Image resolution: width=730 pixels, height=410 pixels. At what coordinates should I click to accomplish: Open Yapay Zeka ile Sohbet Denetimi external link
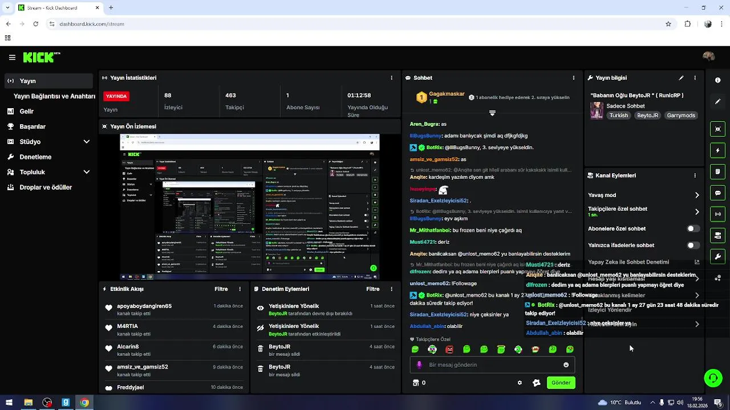(697, 262)
